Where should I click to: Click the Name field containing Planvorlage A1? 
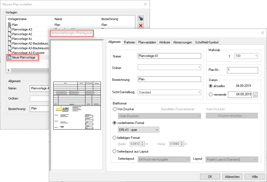pos(169,56)
